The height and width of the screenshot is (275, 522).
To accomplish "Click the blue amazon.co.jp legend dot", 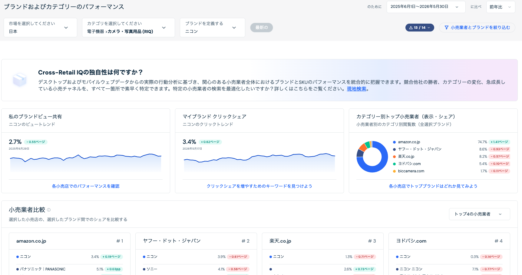I will pyautogui.click(x=394, y=142).
